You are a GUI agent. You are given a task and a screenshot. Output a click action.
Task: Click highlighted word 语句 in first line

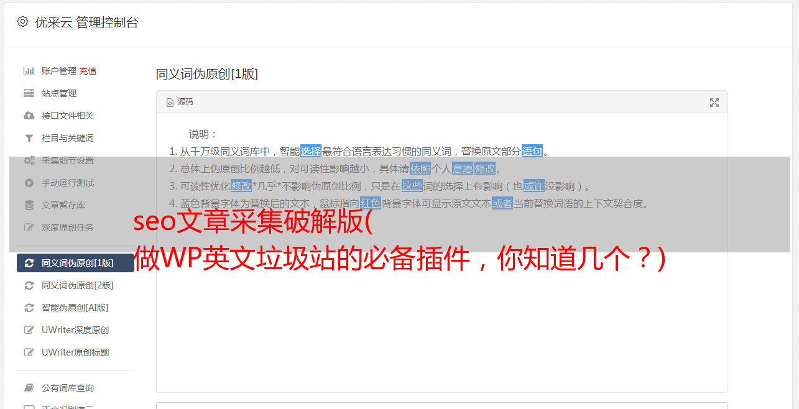532,151
